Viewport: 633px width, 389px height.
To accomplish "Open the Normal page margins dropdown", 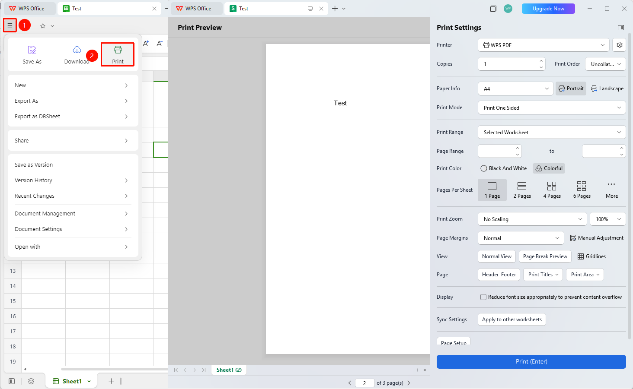I will tap(521, 238).
